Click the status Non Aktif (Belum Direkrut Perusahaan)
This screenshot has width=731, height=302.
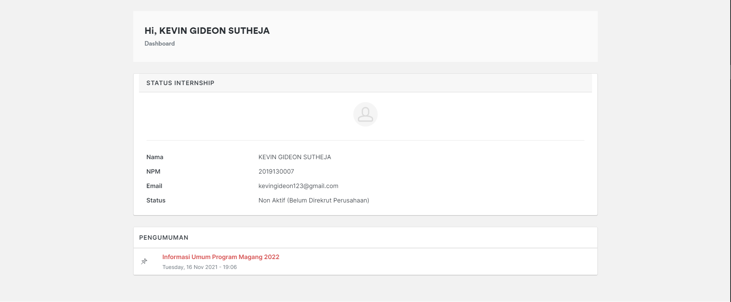[x=314, y=201]
